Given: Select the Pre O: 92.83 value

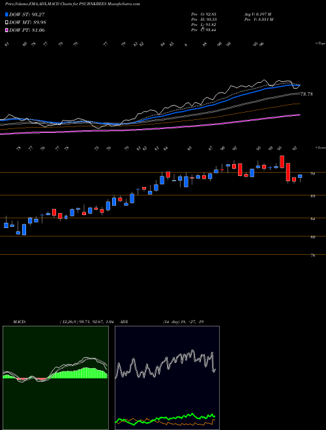Looking at the screenshot, I should [x=203, y=14].
